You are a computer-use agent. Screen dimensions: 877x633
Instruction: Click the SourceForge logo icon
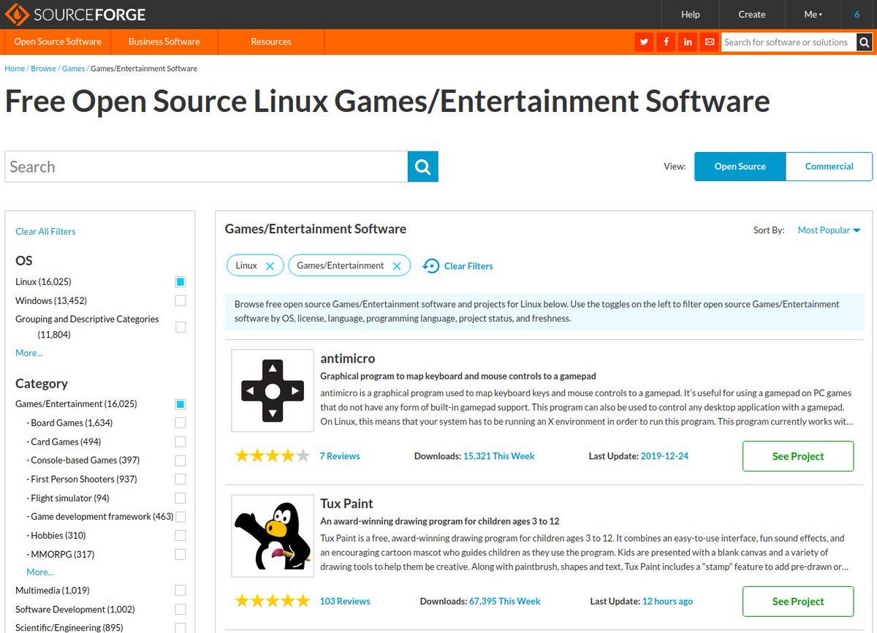click(x=18, y=15)
